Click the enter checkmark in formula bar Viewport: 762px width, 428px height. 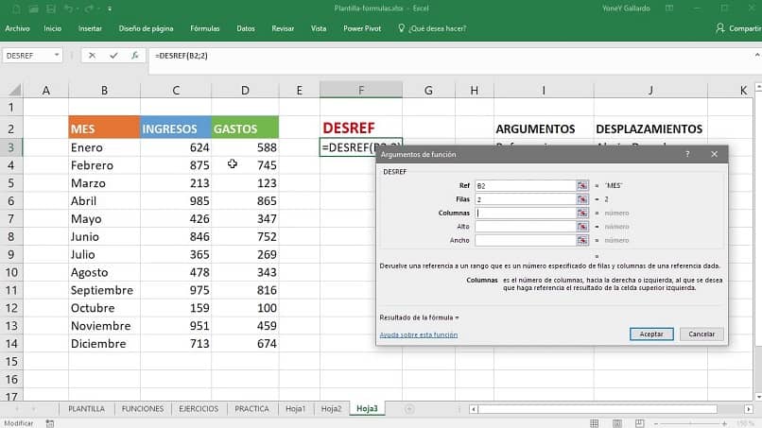(x=113, y=56)
